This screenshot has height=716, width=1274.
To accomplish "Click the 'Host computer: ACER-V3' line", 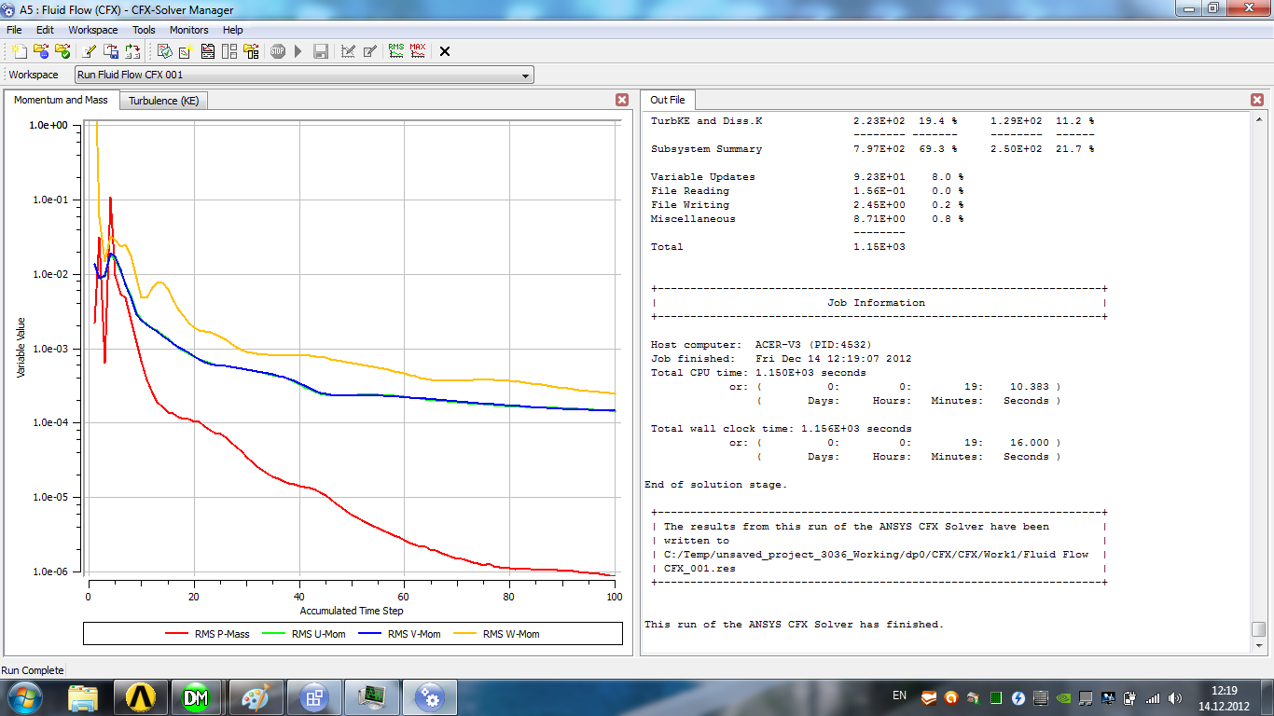I will [761, 345].
